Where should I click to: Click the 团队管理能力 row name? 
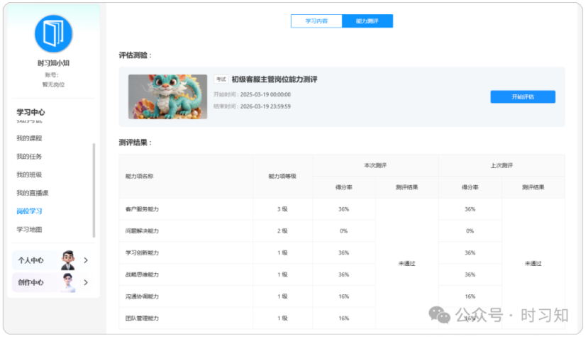tap(142, 318)
